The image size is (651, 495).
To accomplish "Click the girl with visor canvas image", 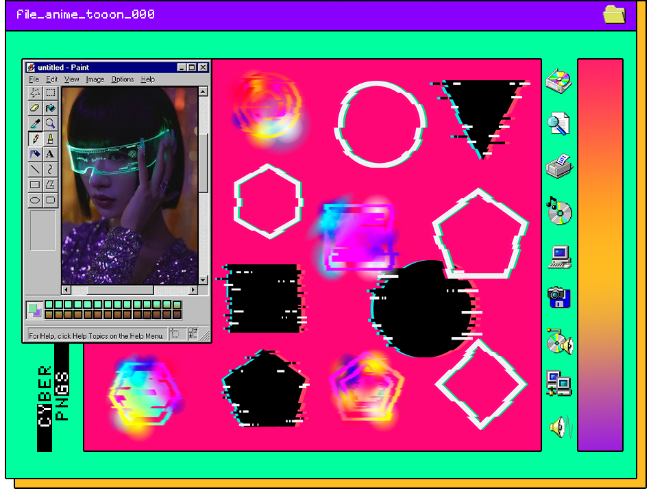I will click(130, 186).
